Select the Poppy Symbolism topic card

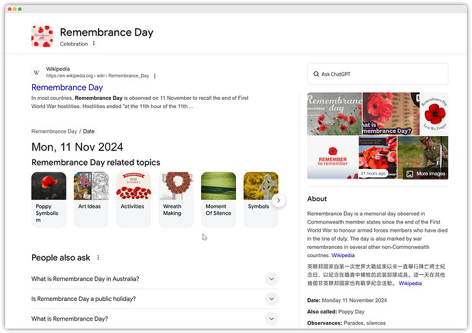pos(49,200)
